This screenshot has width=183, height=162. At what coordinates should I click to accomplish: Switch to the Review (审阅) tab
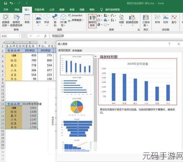tap(72, 10)
